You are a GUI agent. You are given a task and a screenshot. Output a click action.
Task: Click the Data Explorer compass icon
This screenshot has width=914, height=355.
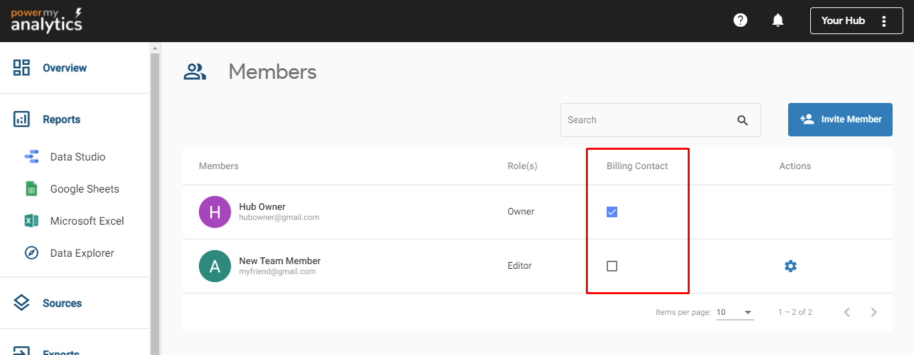pos(31,253)
